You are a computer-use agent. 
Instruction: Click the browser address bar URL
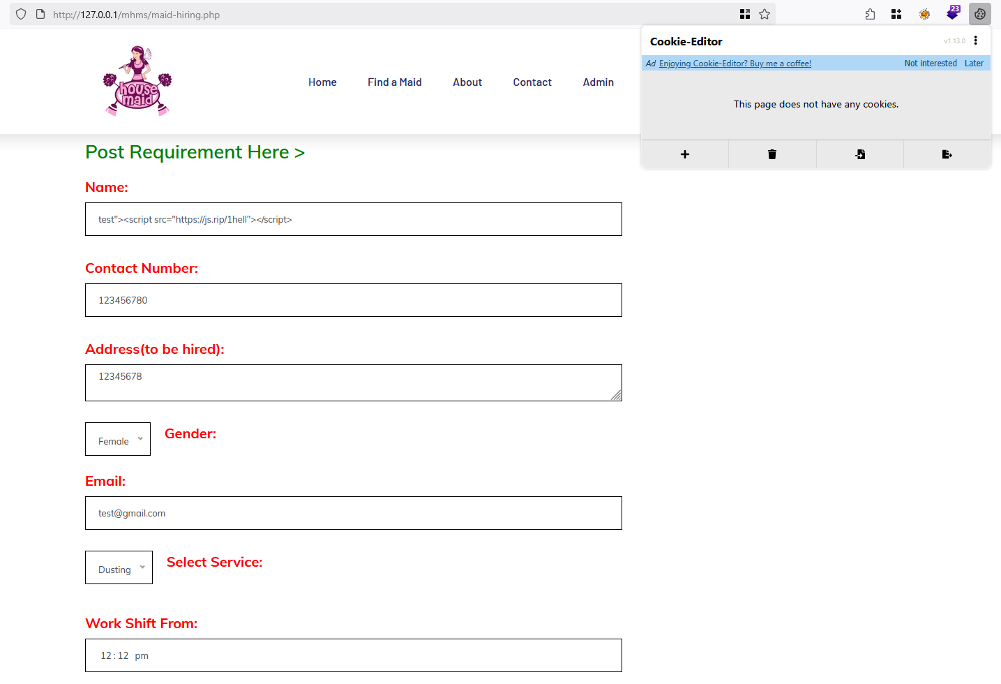coord(137,15)
